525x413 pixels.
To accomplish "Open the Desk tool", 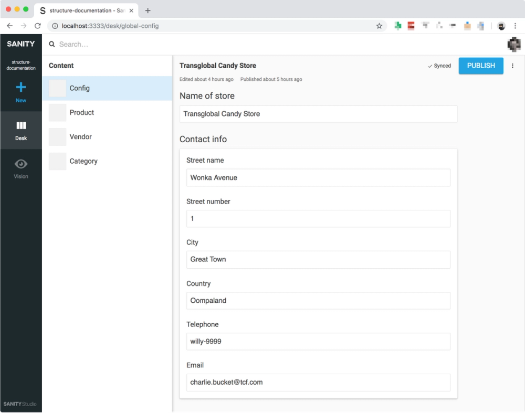I will [x=21, y=130].
